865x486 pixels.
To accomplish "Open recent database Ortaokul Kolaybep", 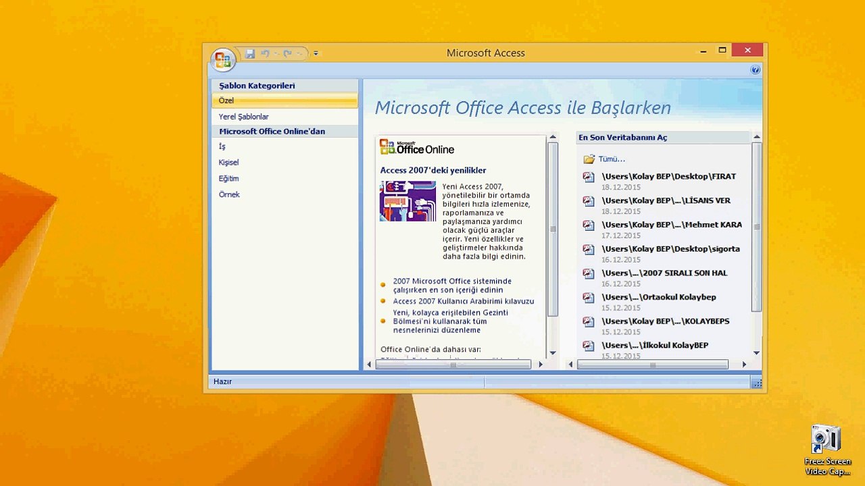I will click(x=659, y=297).
